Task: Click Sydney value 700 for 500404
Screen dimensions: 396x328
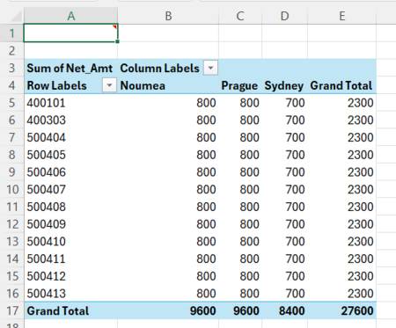Action: 284,137
